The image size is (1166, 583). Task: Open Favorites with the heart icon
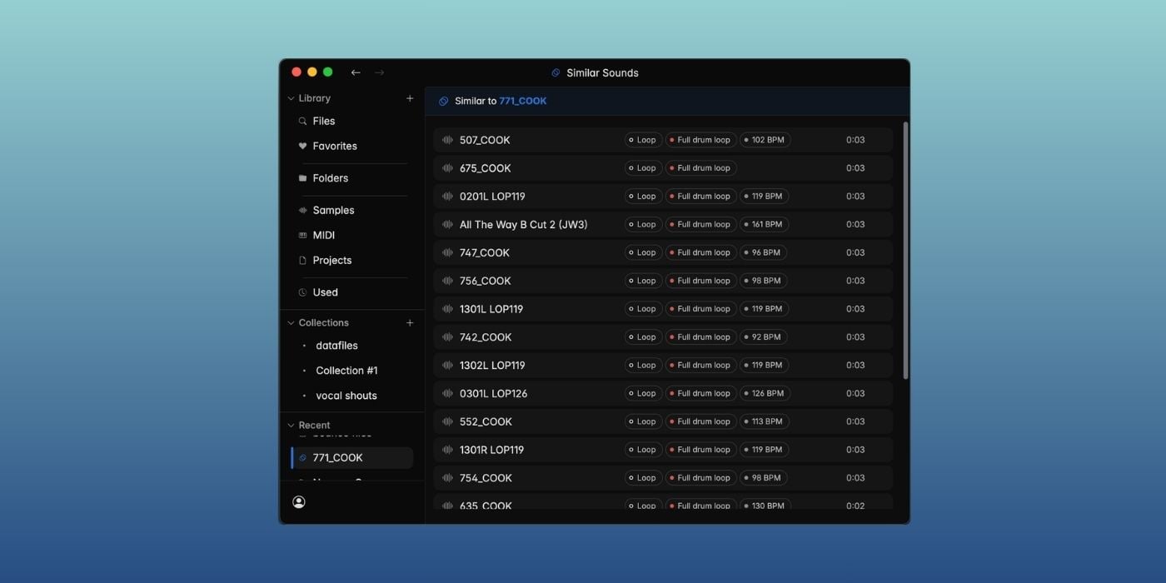(302, 146)
